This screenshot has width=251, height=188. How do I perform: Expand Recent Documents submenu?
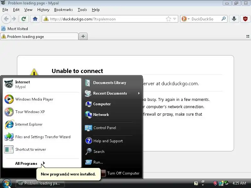pos(112,93)
